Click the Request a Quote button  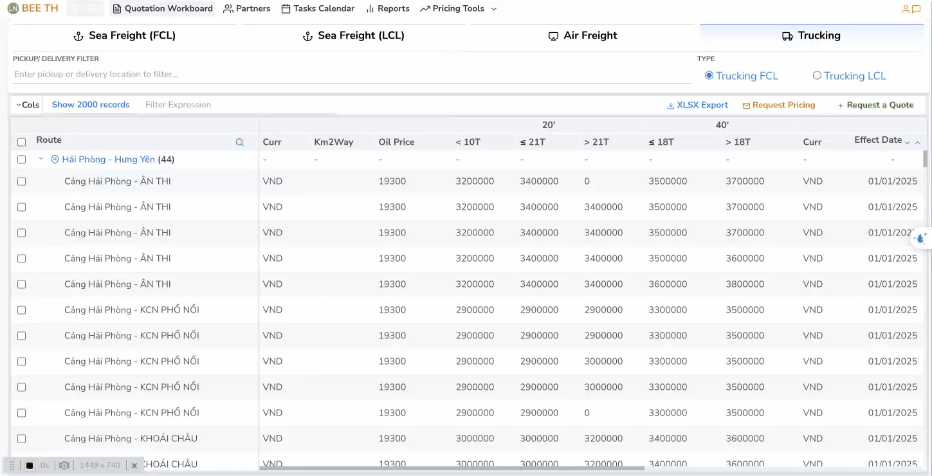(x=875, y=105)
